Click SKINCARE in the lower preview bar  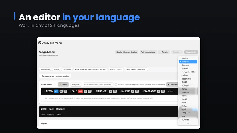pyautogui.click(x=60, y=109)
